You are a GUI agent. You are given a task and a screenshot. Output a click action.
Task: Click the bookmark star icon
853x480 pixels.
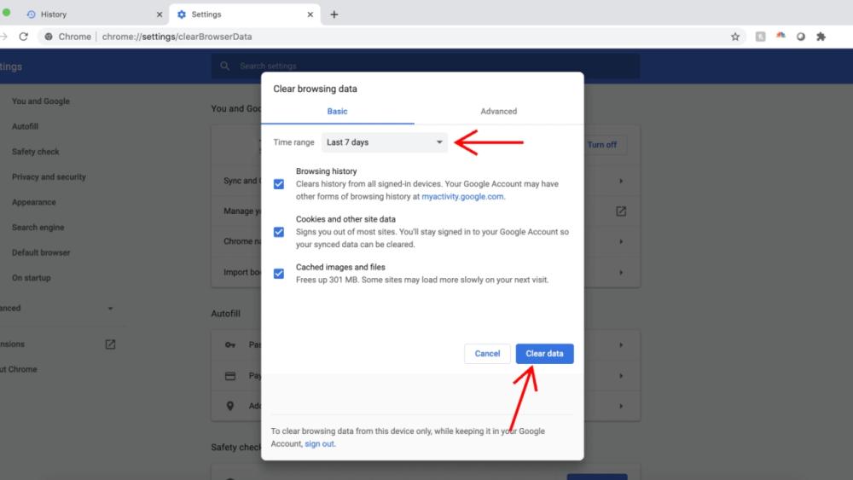point(735,37)
